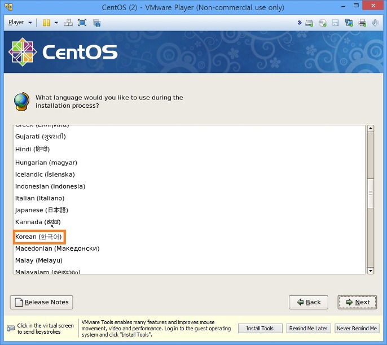Click the Unity mode toolbar icon
387x345 pixels.
[x=96, y=23]
